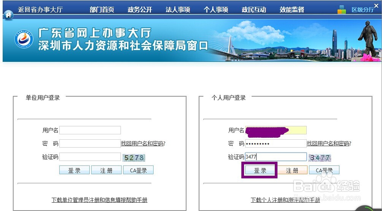Click the 个人用户 verification code field with 3477

tap(276, 157)
